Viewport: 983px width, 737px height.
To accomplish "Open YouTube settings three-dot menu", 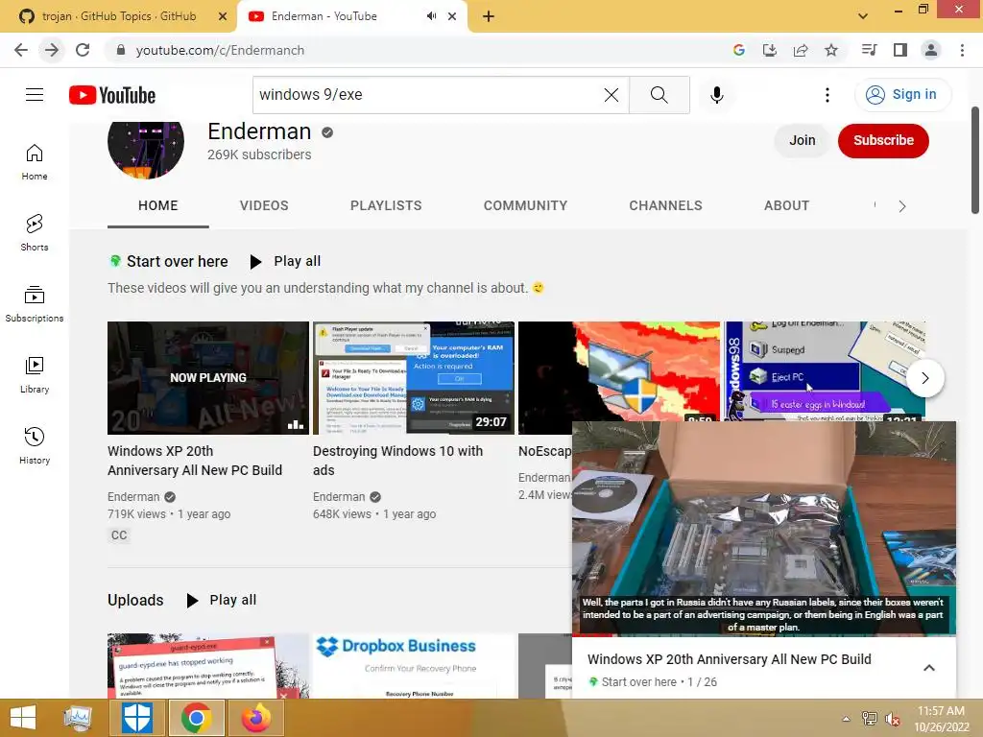I will pyautogui.click(x=827, y=95).
